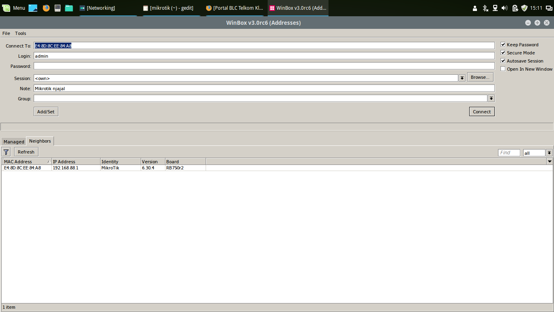Image resolution: width=554 pixels, height=312 pixels.
Task: Open the window list icon beside clock
Action: (549, 8)
